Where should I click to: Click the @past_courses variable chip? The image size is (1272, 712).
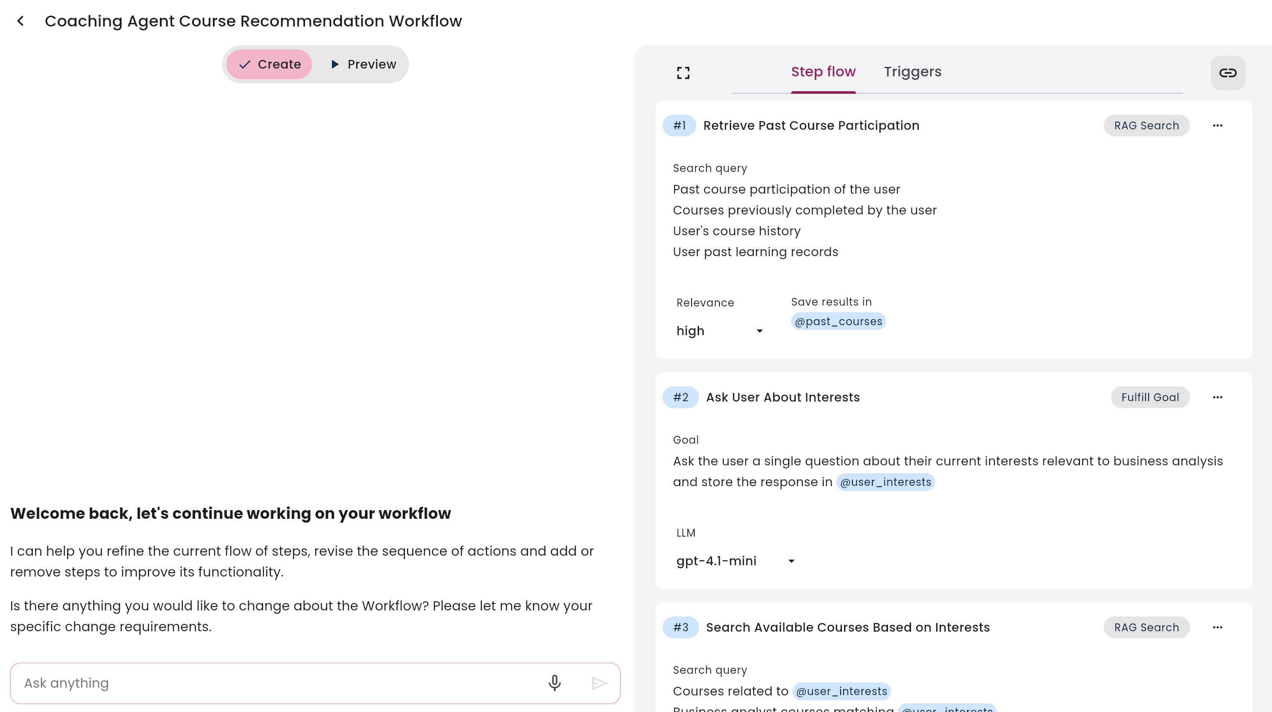(838, 321)
